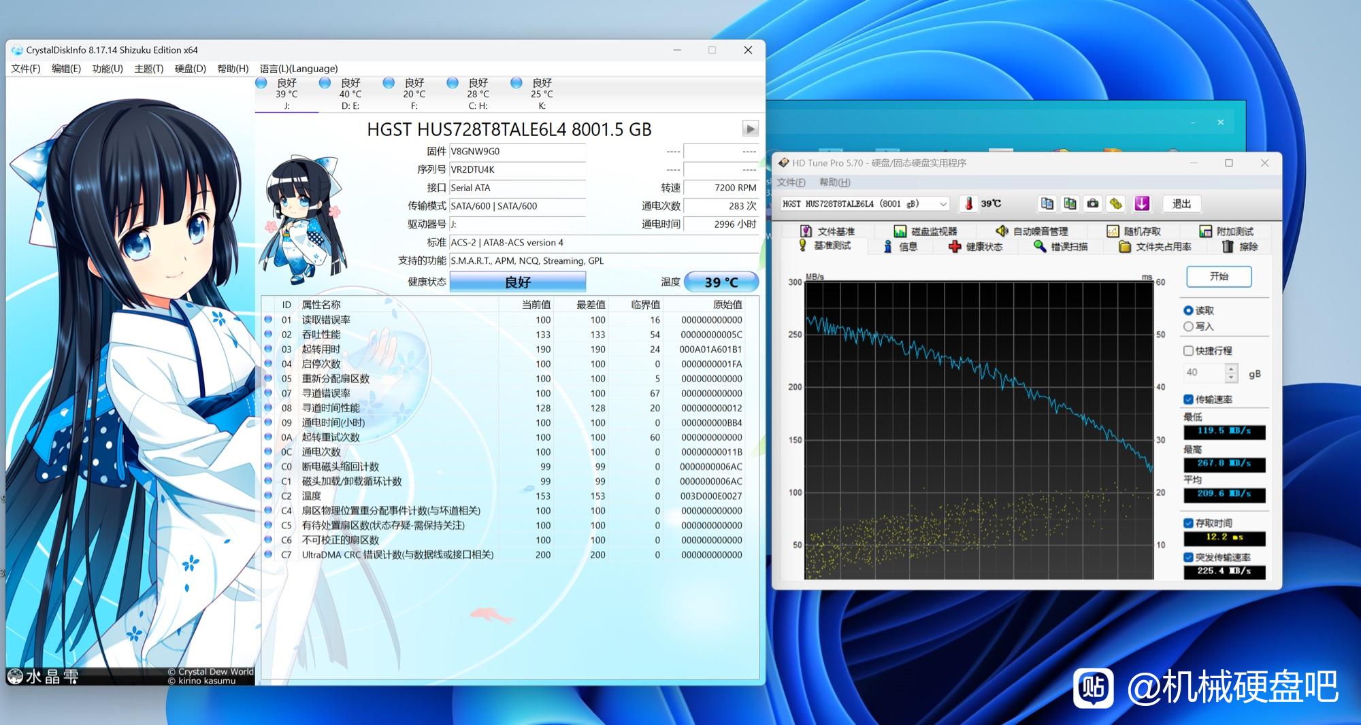
Task: Decrease the 快捷行程 gB stepper value
Action: tap(1231, 377)
